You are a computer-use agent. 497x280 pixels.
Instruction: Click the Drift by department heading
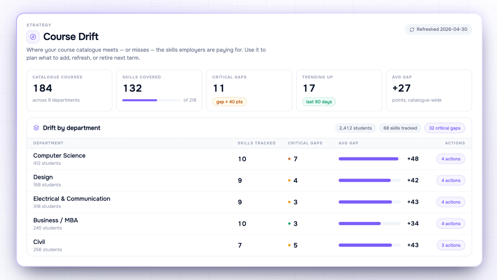[x=71, y=128]
